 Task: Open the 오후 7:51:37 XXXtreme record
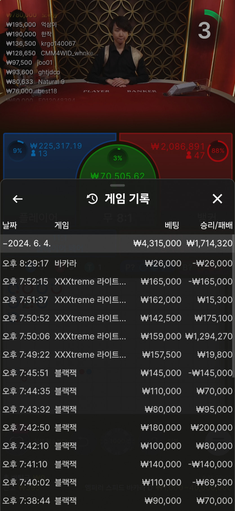pyautogui.click(x=117, y=300)
